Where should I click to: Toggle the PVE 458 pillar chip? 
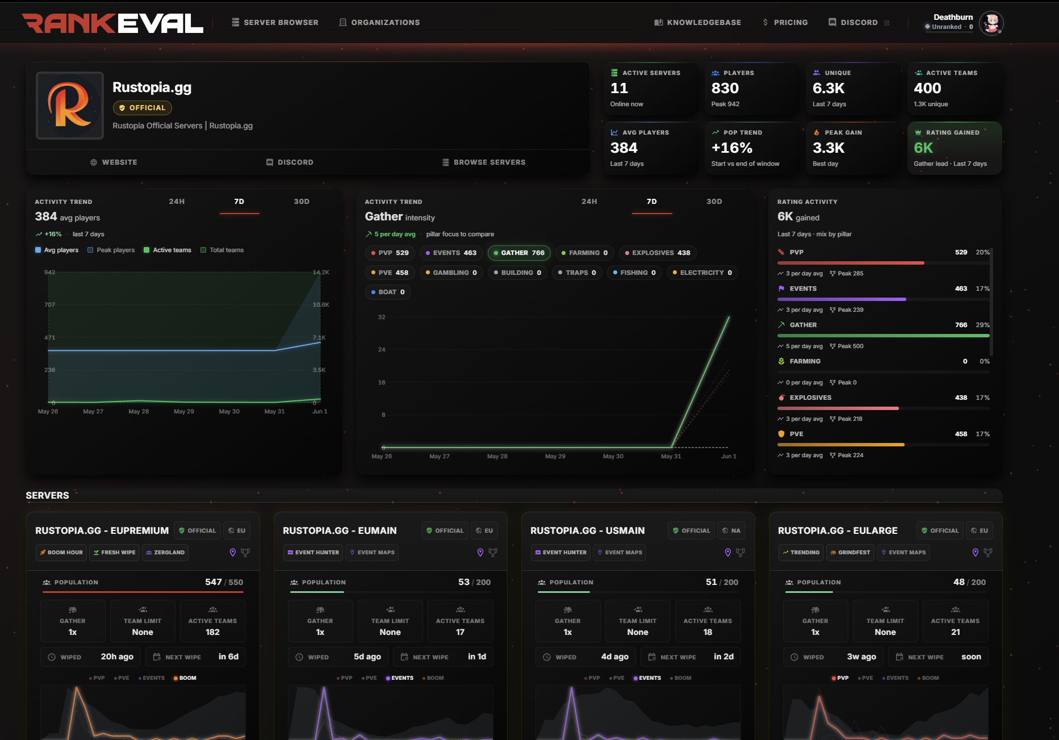click(390, 273)
